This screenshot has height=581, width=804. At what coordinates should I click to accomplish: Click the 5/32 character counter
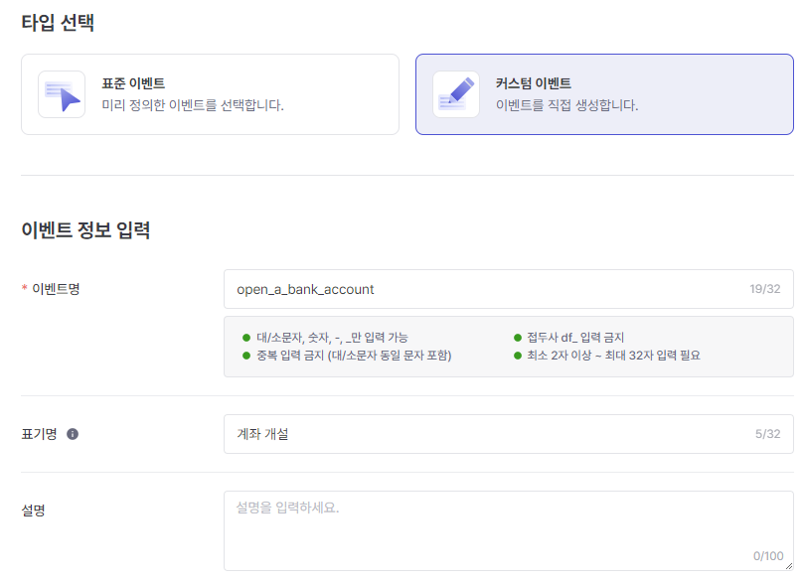pyautogui.click(x=768, y=434)
